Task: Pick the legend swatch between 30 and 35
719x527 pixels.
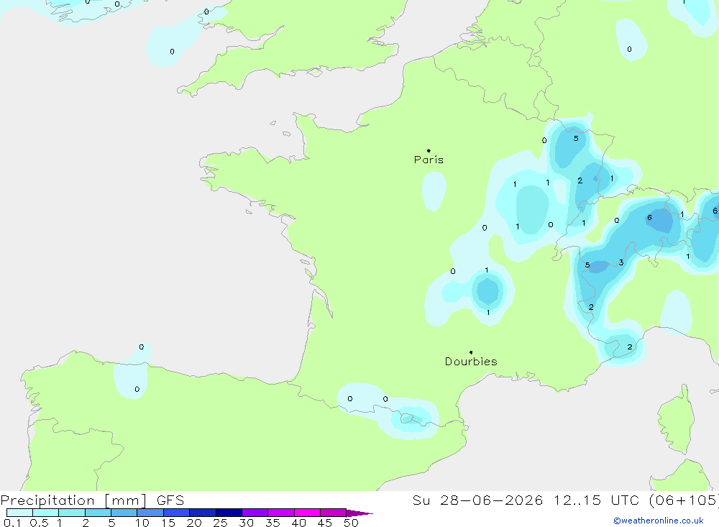Action: [255, 513]
